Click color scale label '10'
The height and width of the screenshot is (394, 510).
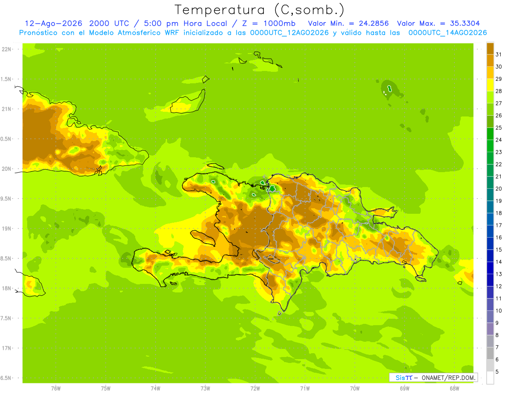[499, 311]
